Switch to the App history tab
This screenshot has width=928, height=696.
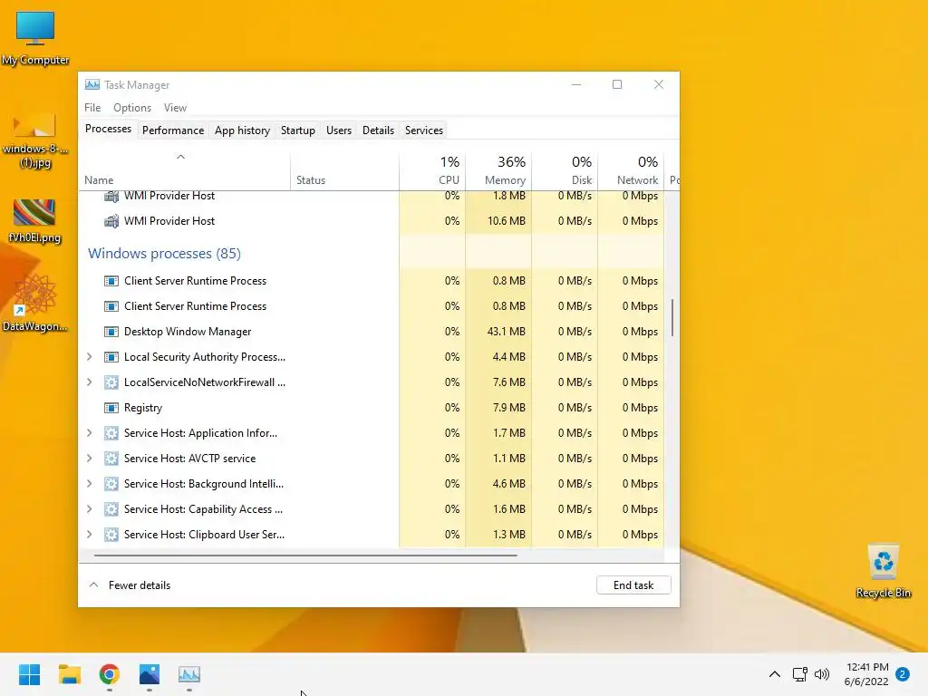click(242, 130)
